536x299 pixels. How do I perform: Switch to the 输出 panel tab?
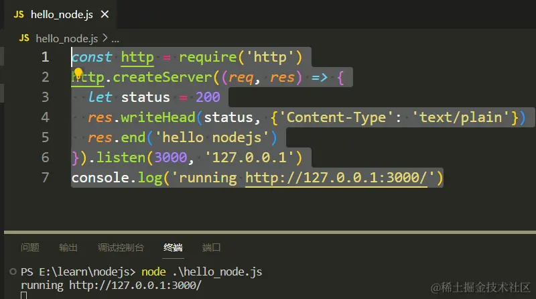[x=68, y=247]
